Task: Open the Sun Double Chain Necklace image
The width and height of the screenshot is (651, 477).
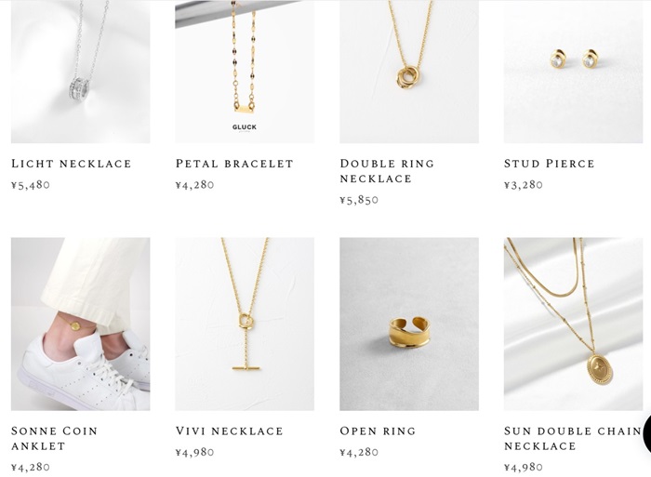Action: tap(574, 324)
